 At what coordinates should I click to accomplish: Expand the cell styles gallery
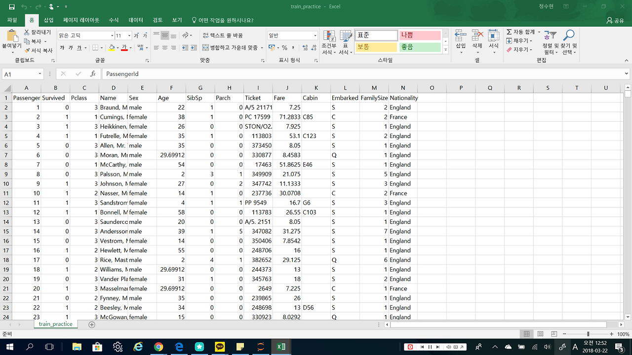click(x=445, y=50)
